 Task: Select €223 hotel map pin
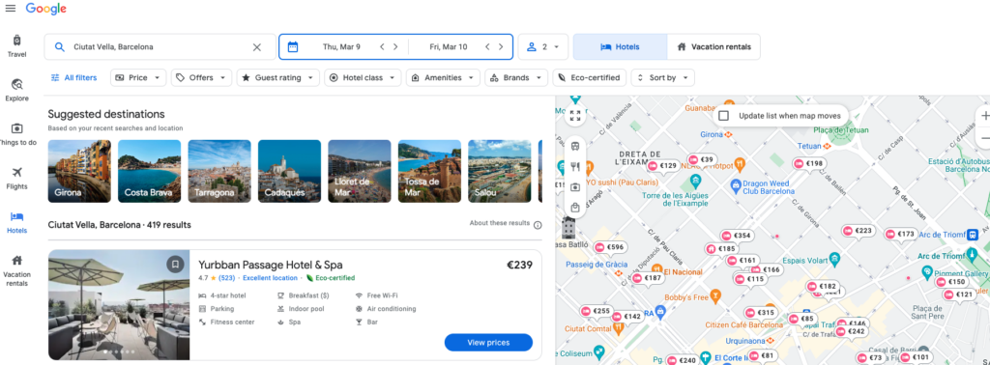(x=858, y=232)
